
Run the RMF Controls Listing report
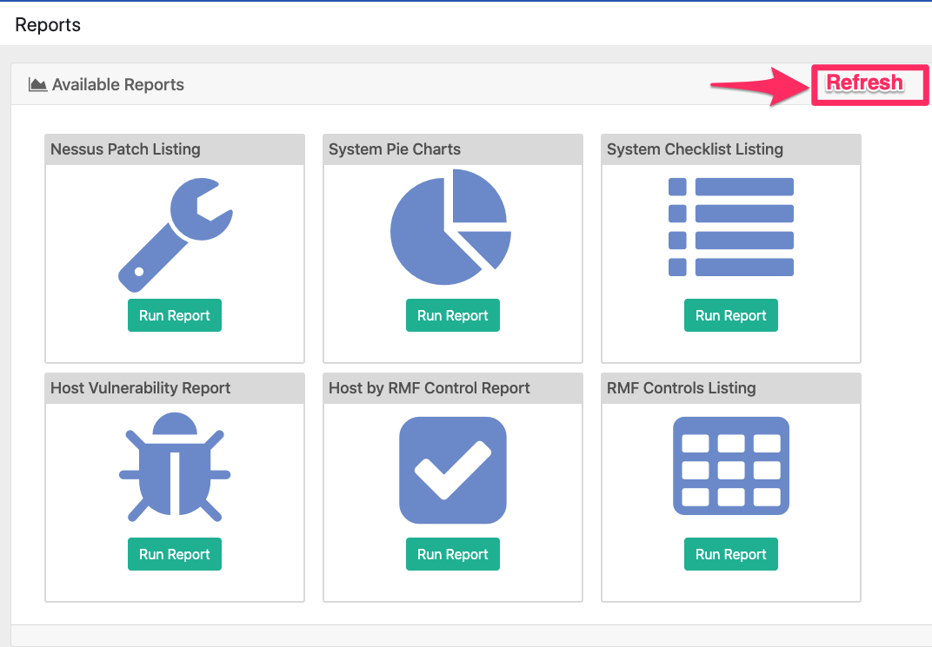tap(730, 553)
